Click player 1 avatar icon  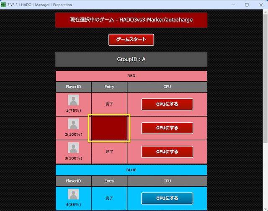74,100
